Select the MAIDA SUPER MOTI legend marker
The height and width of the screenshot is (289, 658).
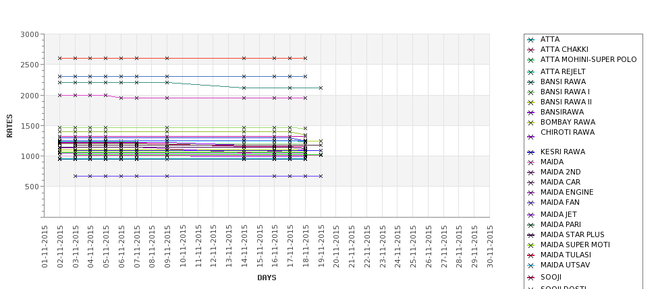531,245
